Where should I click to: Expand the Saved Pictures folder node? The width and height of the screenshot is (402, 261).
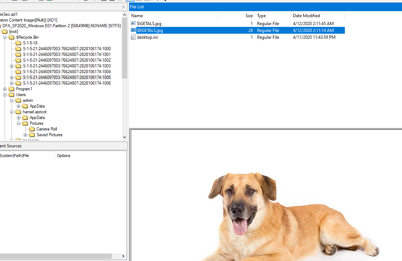pos(26,135)
